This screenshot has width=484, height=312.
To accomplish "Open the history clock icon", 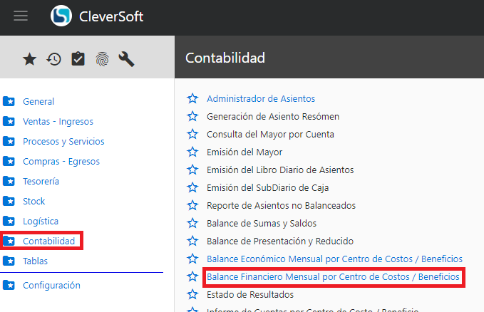I will click(x=53, y=59).
